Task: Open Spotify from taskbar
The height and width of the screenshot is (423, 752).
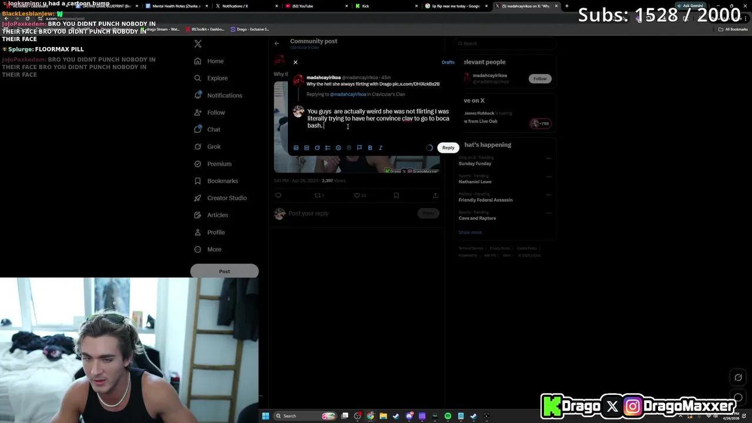Action: click(448, 416)
